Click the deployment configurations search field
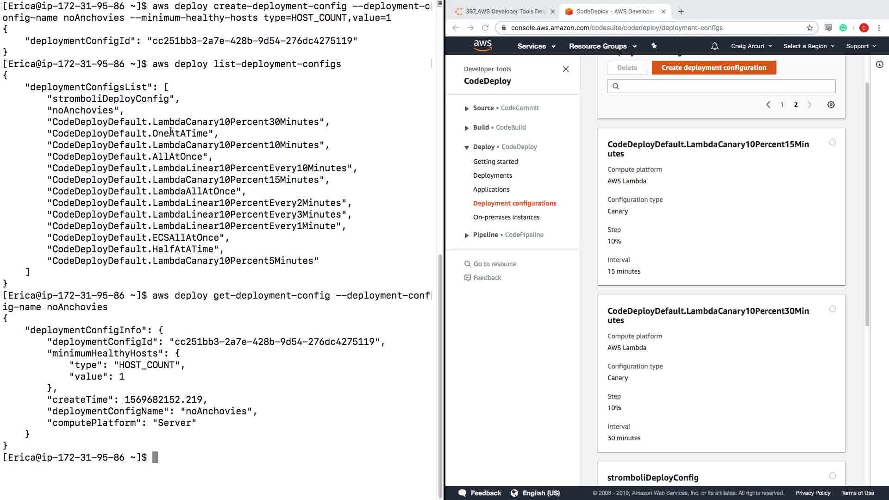The image size is (889, 500). pos(726,86)
